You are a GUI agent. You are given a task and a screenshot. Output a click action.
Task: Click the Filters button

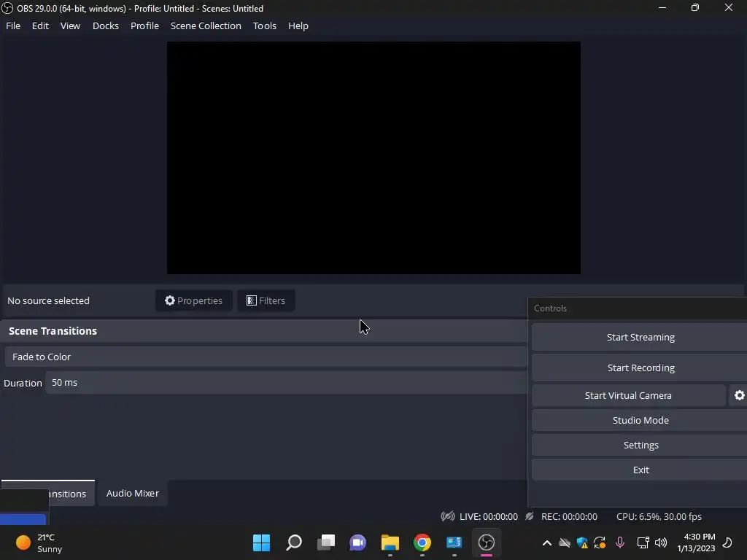[266, 300]
